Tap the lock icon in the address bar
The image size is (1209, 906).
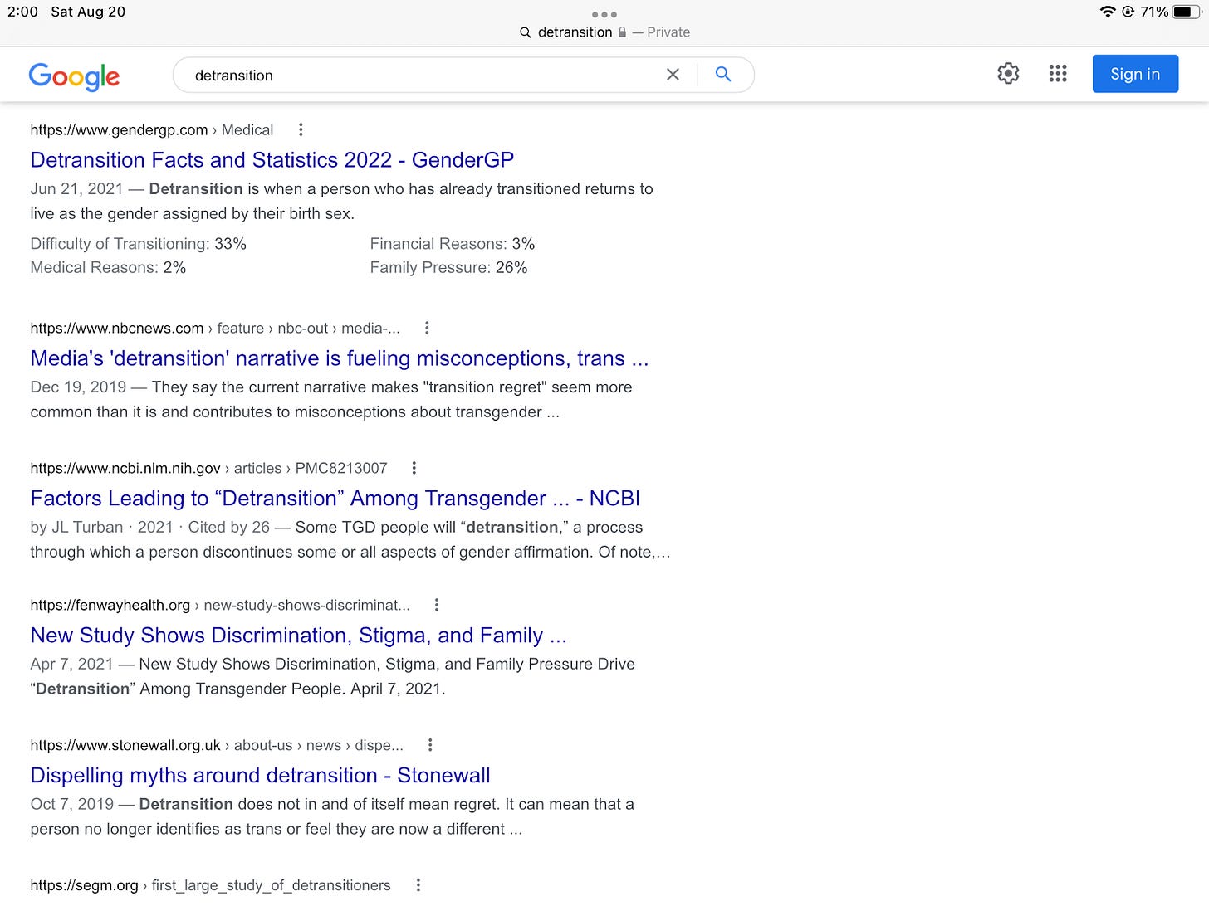pos(622,32)
